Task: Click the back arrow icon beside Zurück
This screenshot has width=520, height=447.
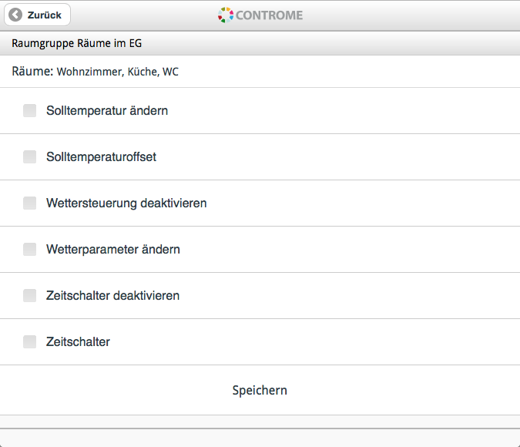Action: coord(15,15)
